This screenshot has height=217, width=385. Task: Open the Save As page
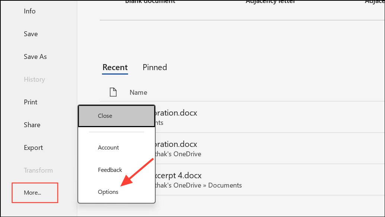pyautogui.click(x=35, y=57)
